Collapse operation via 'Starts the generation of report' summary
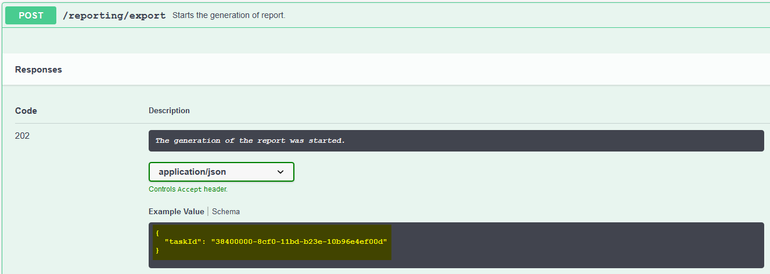This screenshot has height=274, width=770. click(229, 16)
